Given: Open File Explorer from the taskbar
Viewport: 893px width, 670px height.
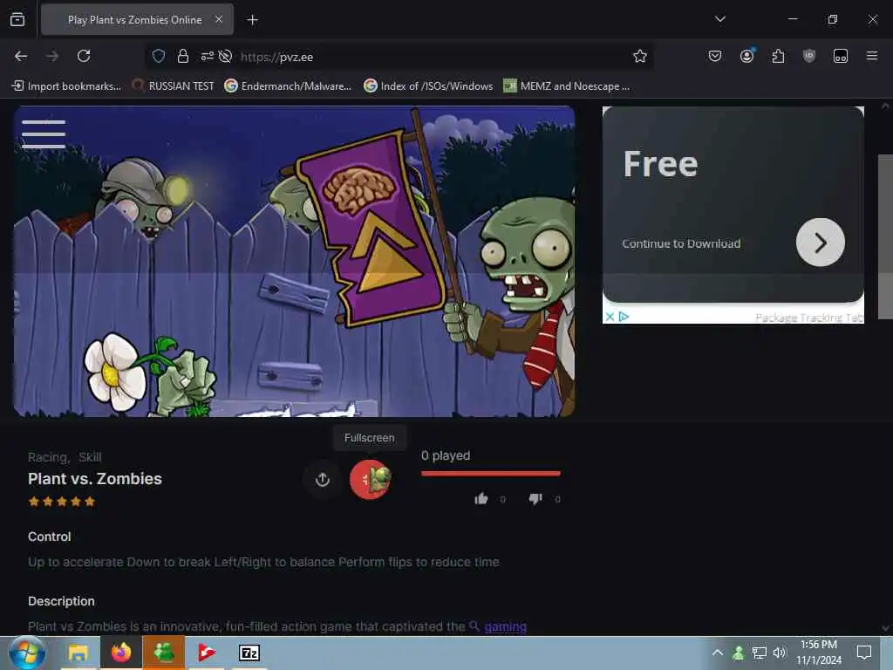Looking at the screenshot, I should [x=78, y=653].
